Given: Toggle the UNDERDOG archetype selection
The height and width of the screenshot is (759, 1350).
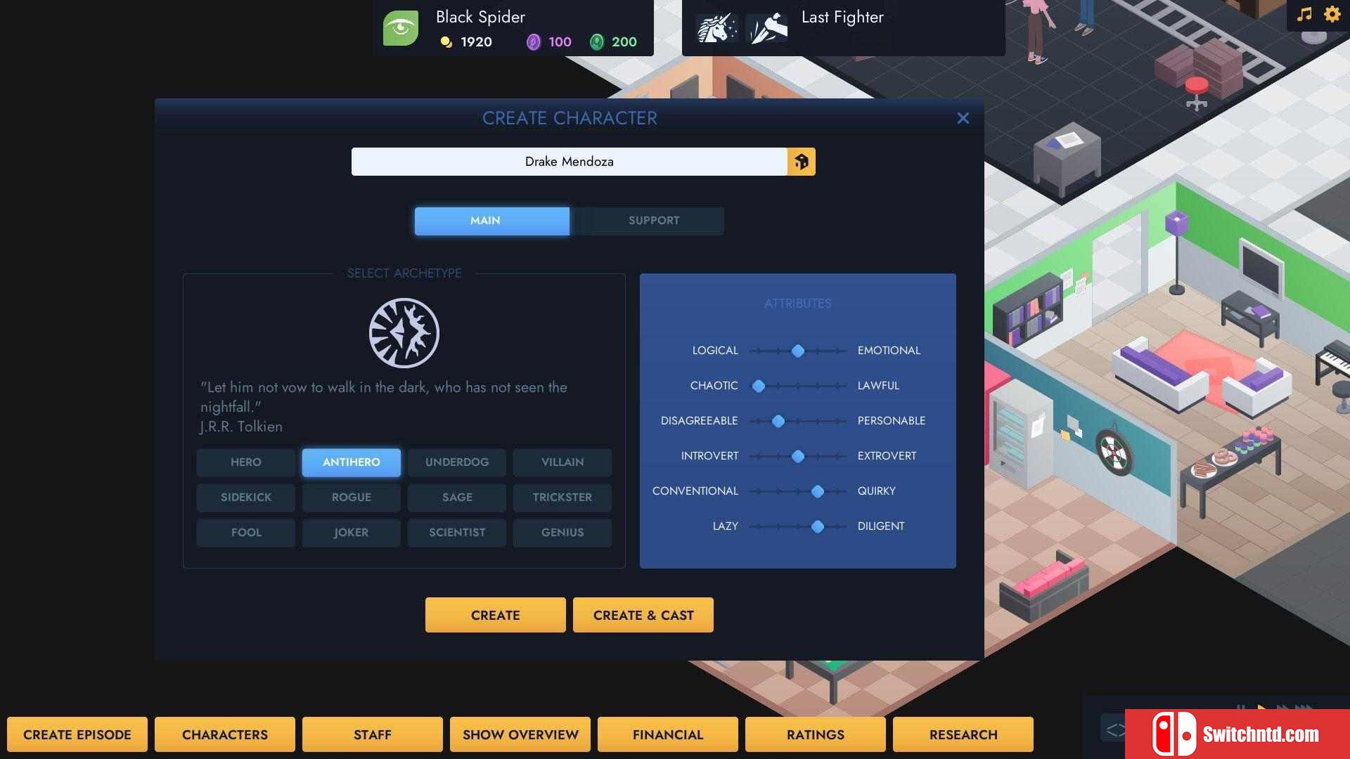Looking at the screenshot, I should 457,462.
